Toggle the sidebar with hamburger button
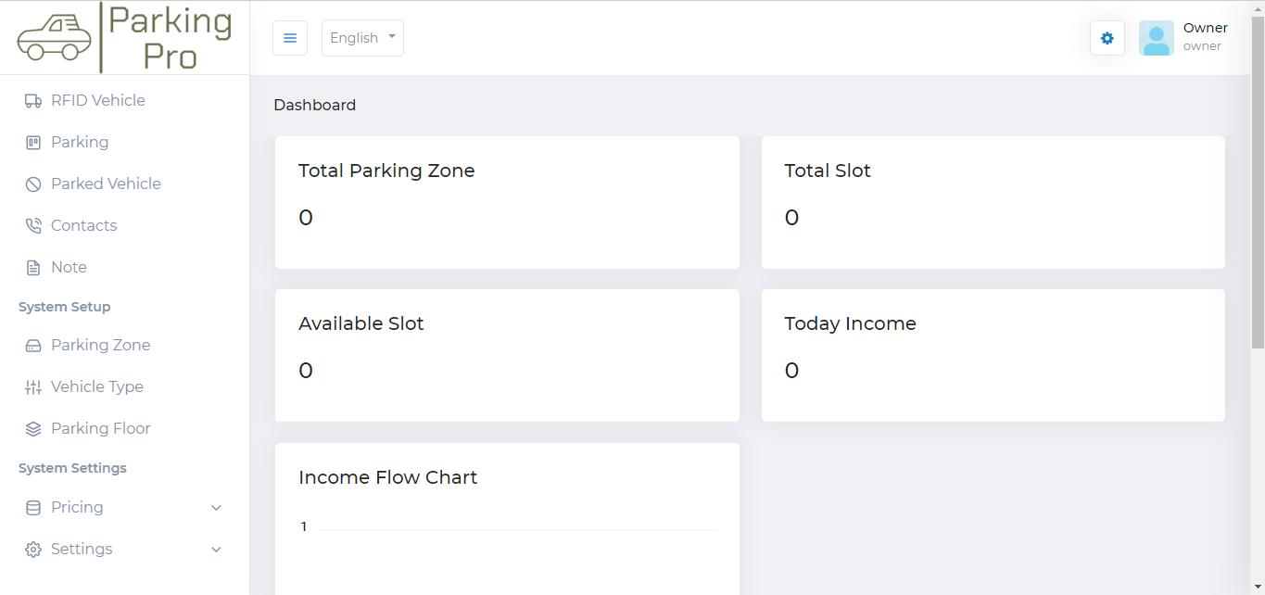 290,38
